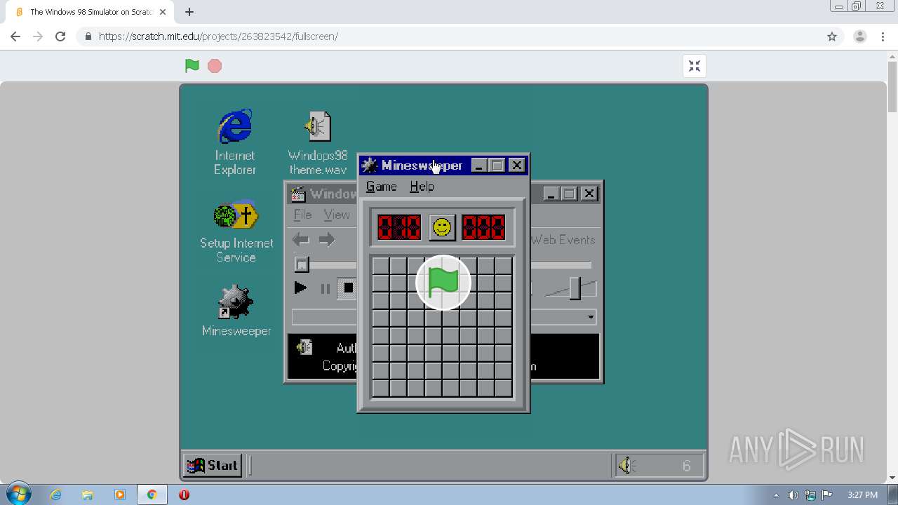Open the View menu in media player
This screenshot has width=898, height=505.
337,215
